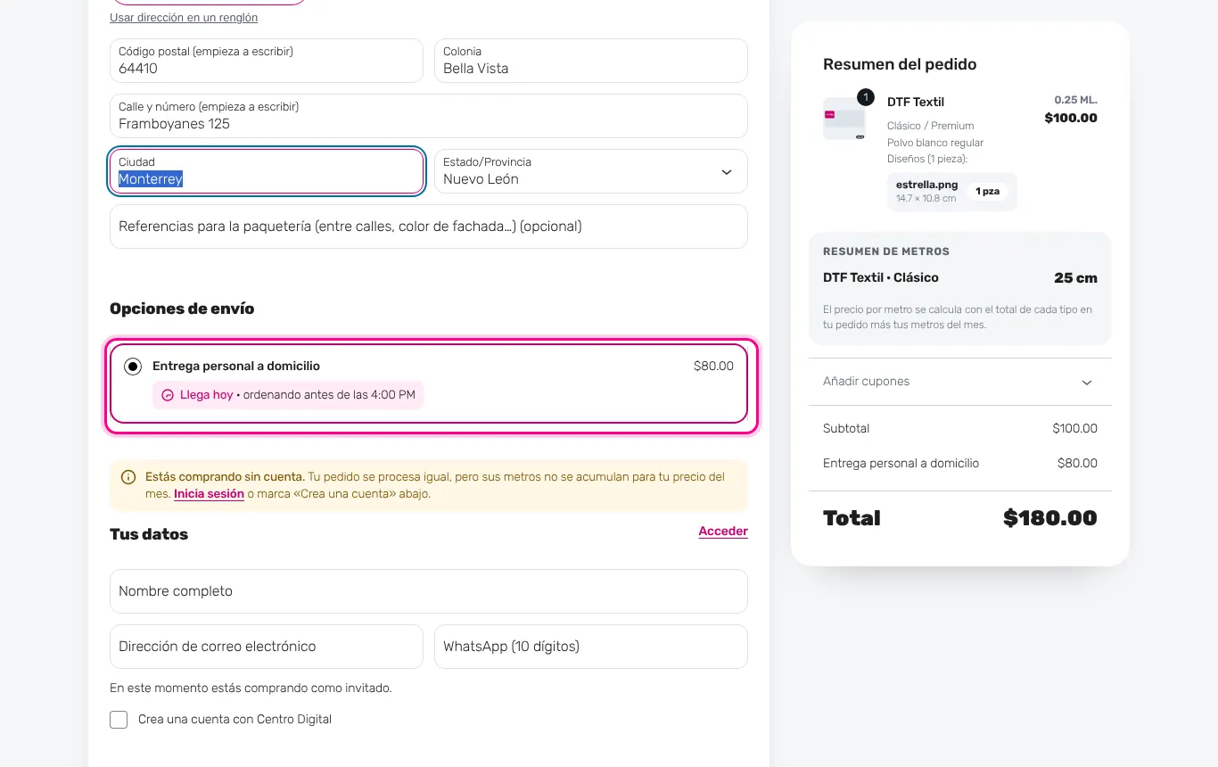The width and height of the screenshot is (1218, 767).
Task: Click the Clásico / Premium product detail
Action: coord(930,126)
